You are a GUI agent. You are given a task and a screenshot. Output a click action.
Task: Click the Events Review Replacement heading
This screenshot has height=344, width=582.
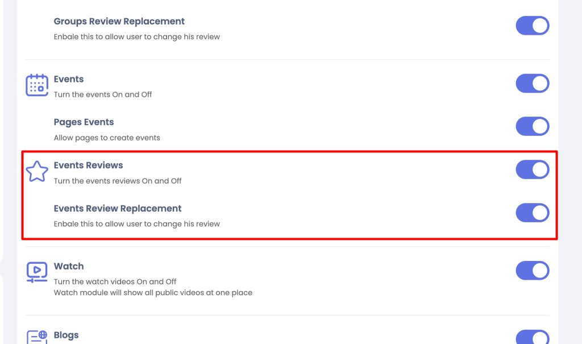pos(118,209)
